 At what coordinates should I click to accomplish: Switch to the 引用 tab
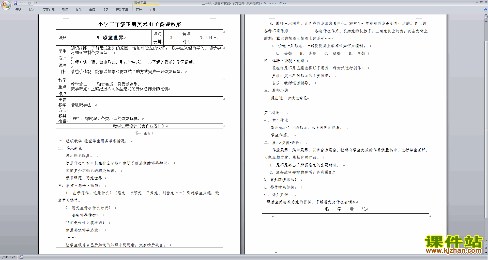[x=65, y=10]
